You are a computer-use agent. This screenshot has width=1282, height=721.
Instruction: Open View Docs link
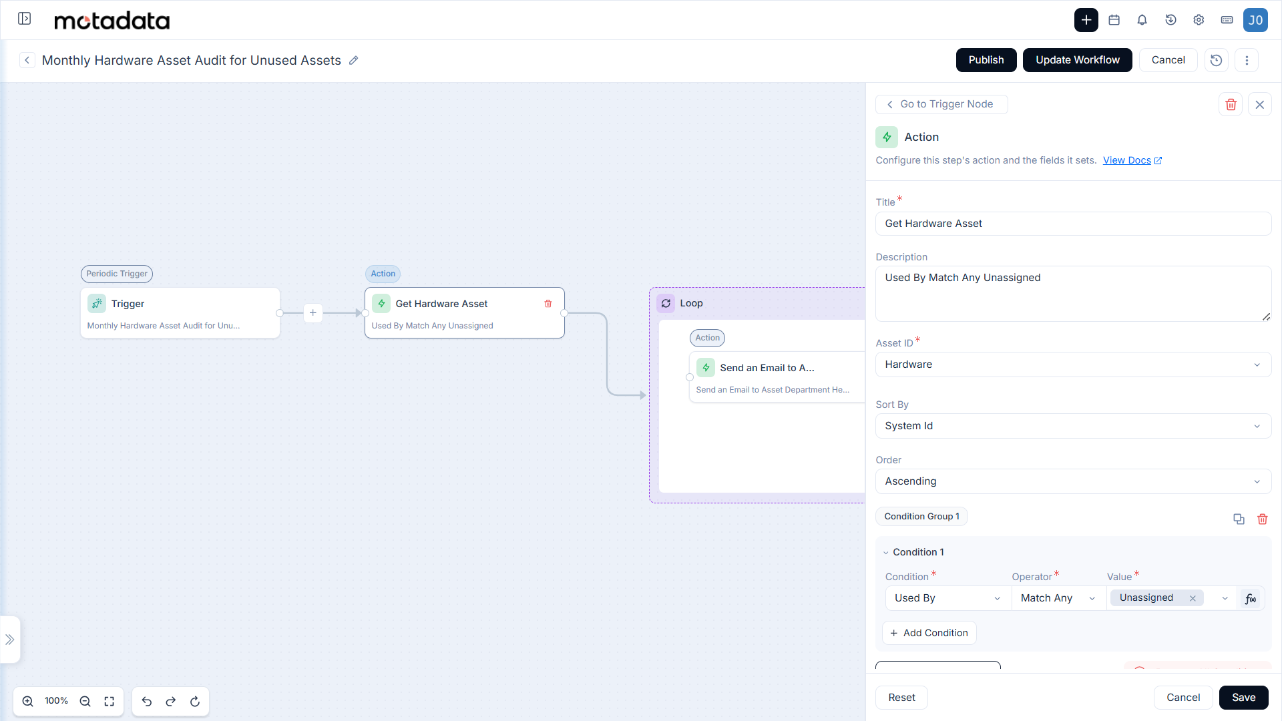1132,160
